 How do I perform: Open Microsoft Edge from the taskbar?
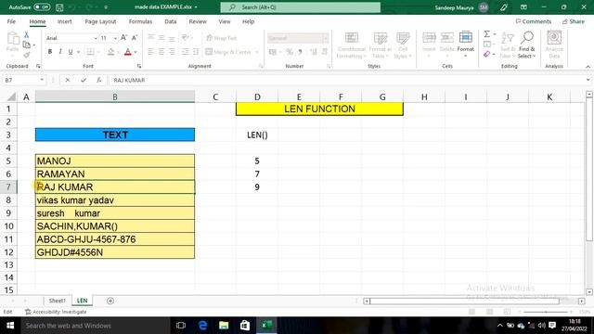point(202,326)
